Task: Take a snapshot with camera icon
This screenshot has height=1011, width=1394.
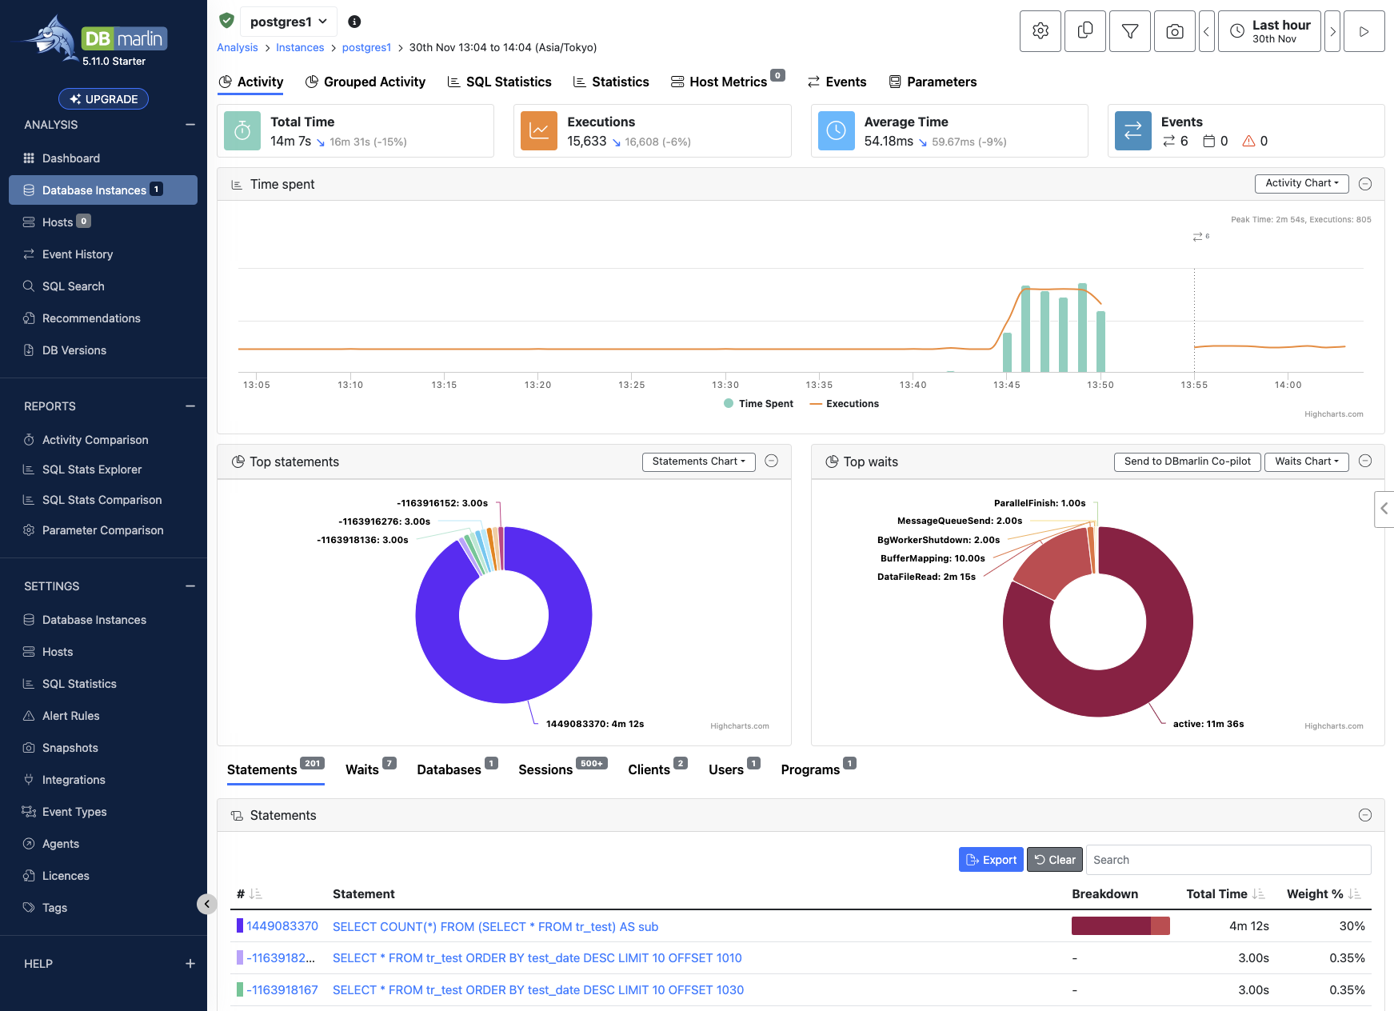Action: click(x=1175, y=31)
